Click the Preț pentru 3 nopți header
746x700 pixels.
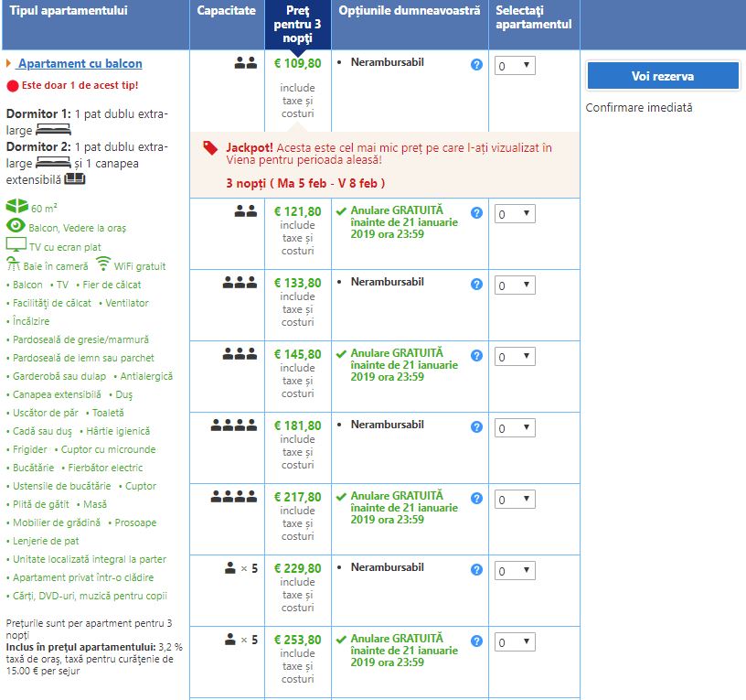pyautogui.click(x=297, y=25)
